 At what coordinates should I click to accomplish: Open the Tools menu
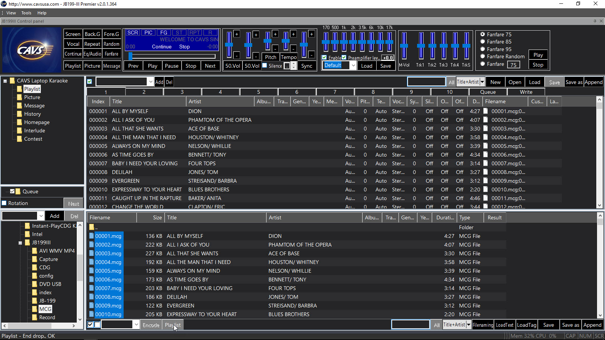(x=26, y=13)
